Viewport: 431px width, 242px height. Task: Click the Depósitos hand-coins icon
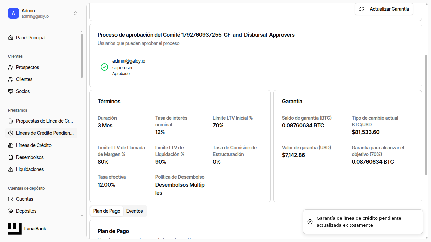click(11, 211)
